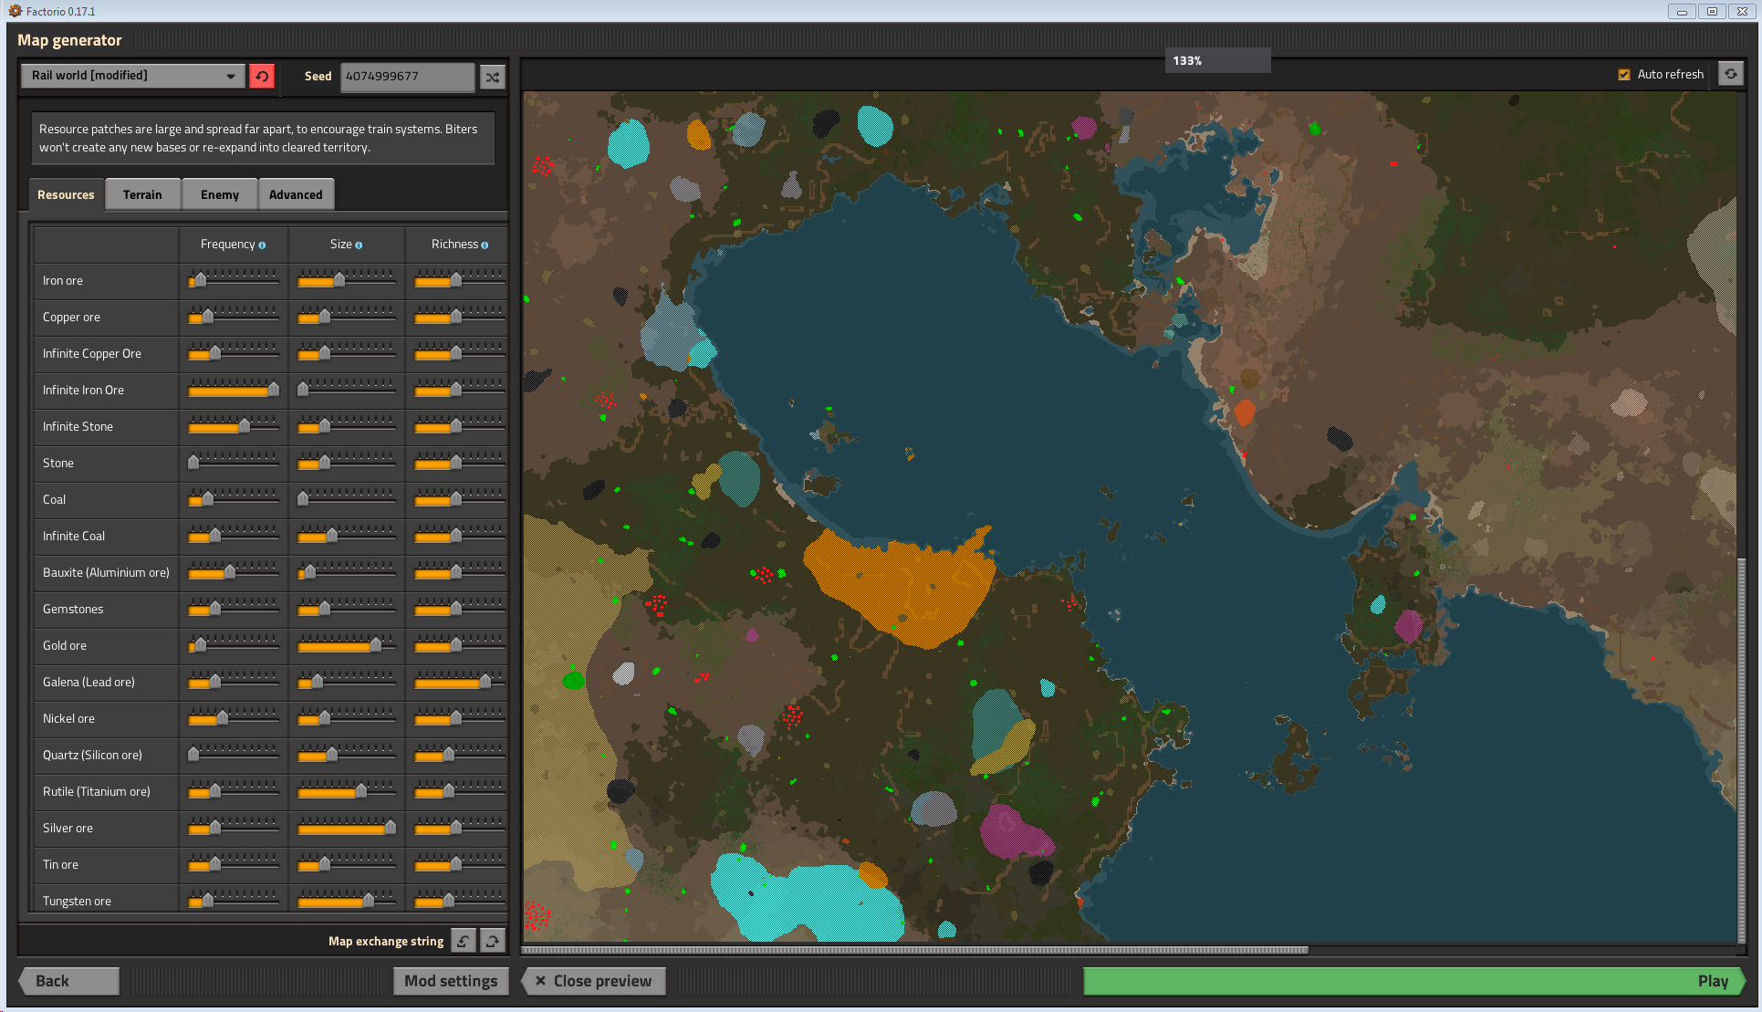This screenshot has height=1012, width=1762.
Task: Adjust the Gold ore size slider
Action: tap(346, 645)
